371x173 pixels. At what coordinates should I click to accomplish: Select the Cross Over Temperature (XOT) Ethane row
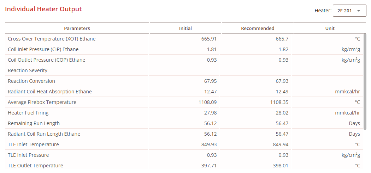(52, 39)
